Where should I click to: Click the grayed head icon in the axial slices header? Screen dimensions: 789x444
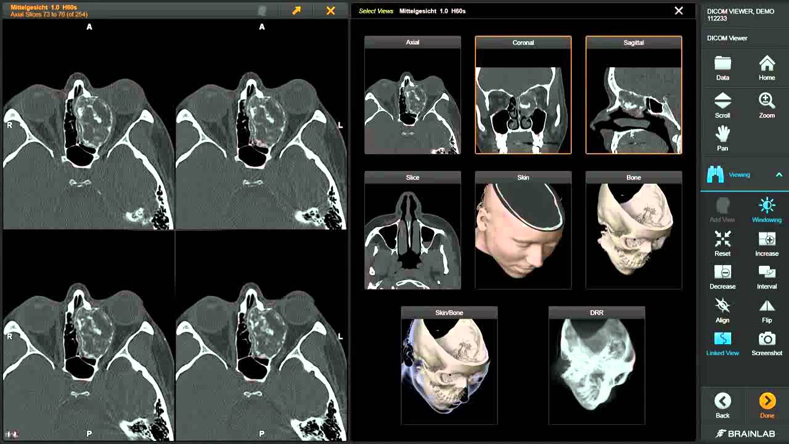pyautogui.click(x=263, y=10)
